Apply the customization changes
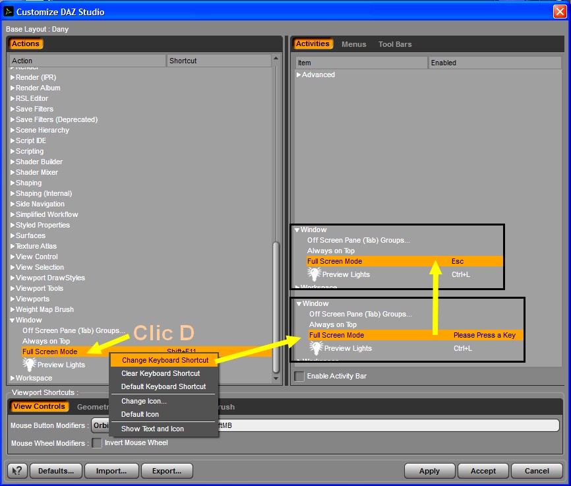Image resolution: width=571 pixels, height=486 pixels. pyautogui.click(x=429, y=471)
